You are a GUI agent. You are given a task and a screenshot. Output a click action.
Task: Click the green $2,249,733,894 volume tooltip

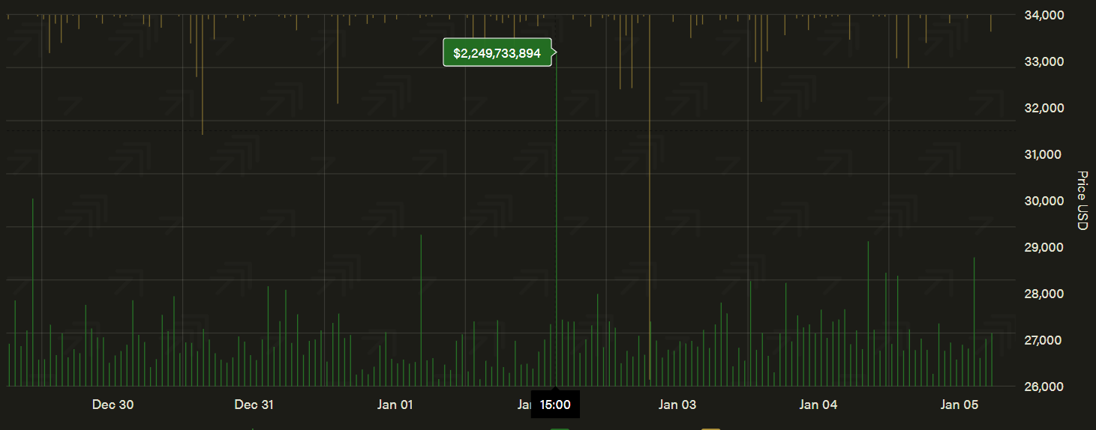pyautogui.click(x=497, y=53)
